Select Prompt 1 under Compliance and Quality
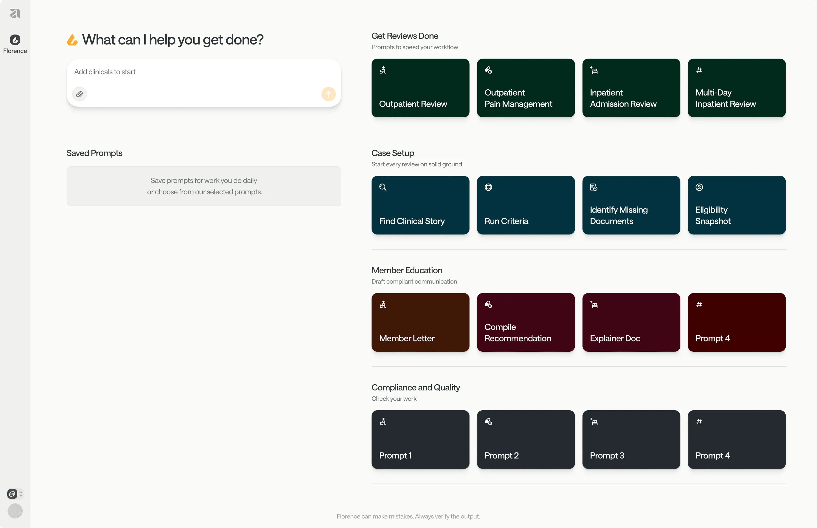The height and width of the screenshot is (528, 817). tap(420, 439)
